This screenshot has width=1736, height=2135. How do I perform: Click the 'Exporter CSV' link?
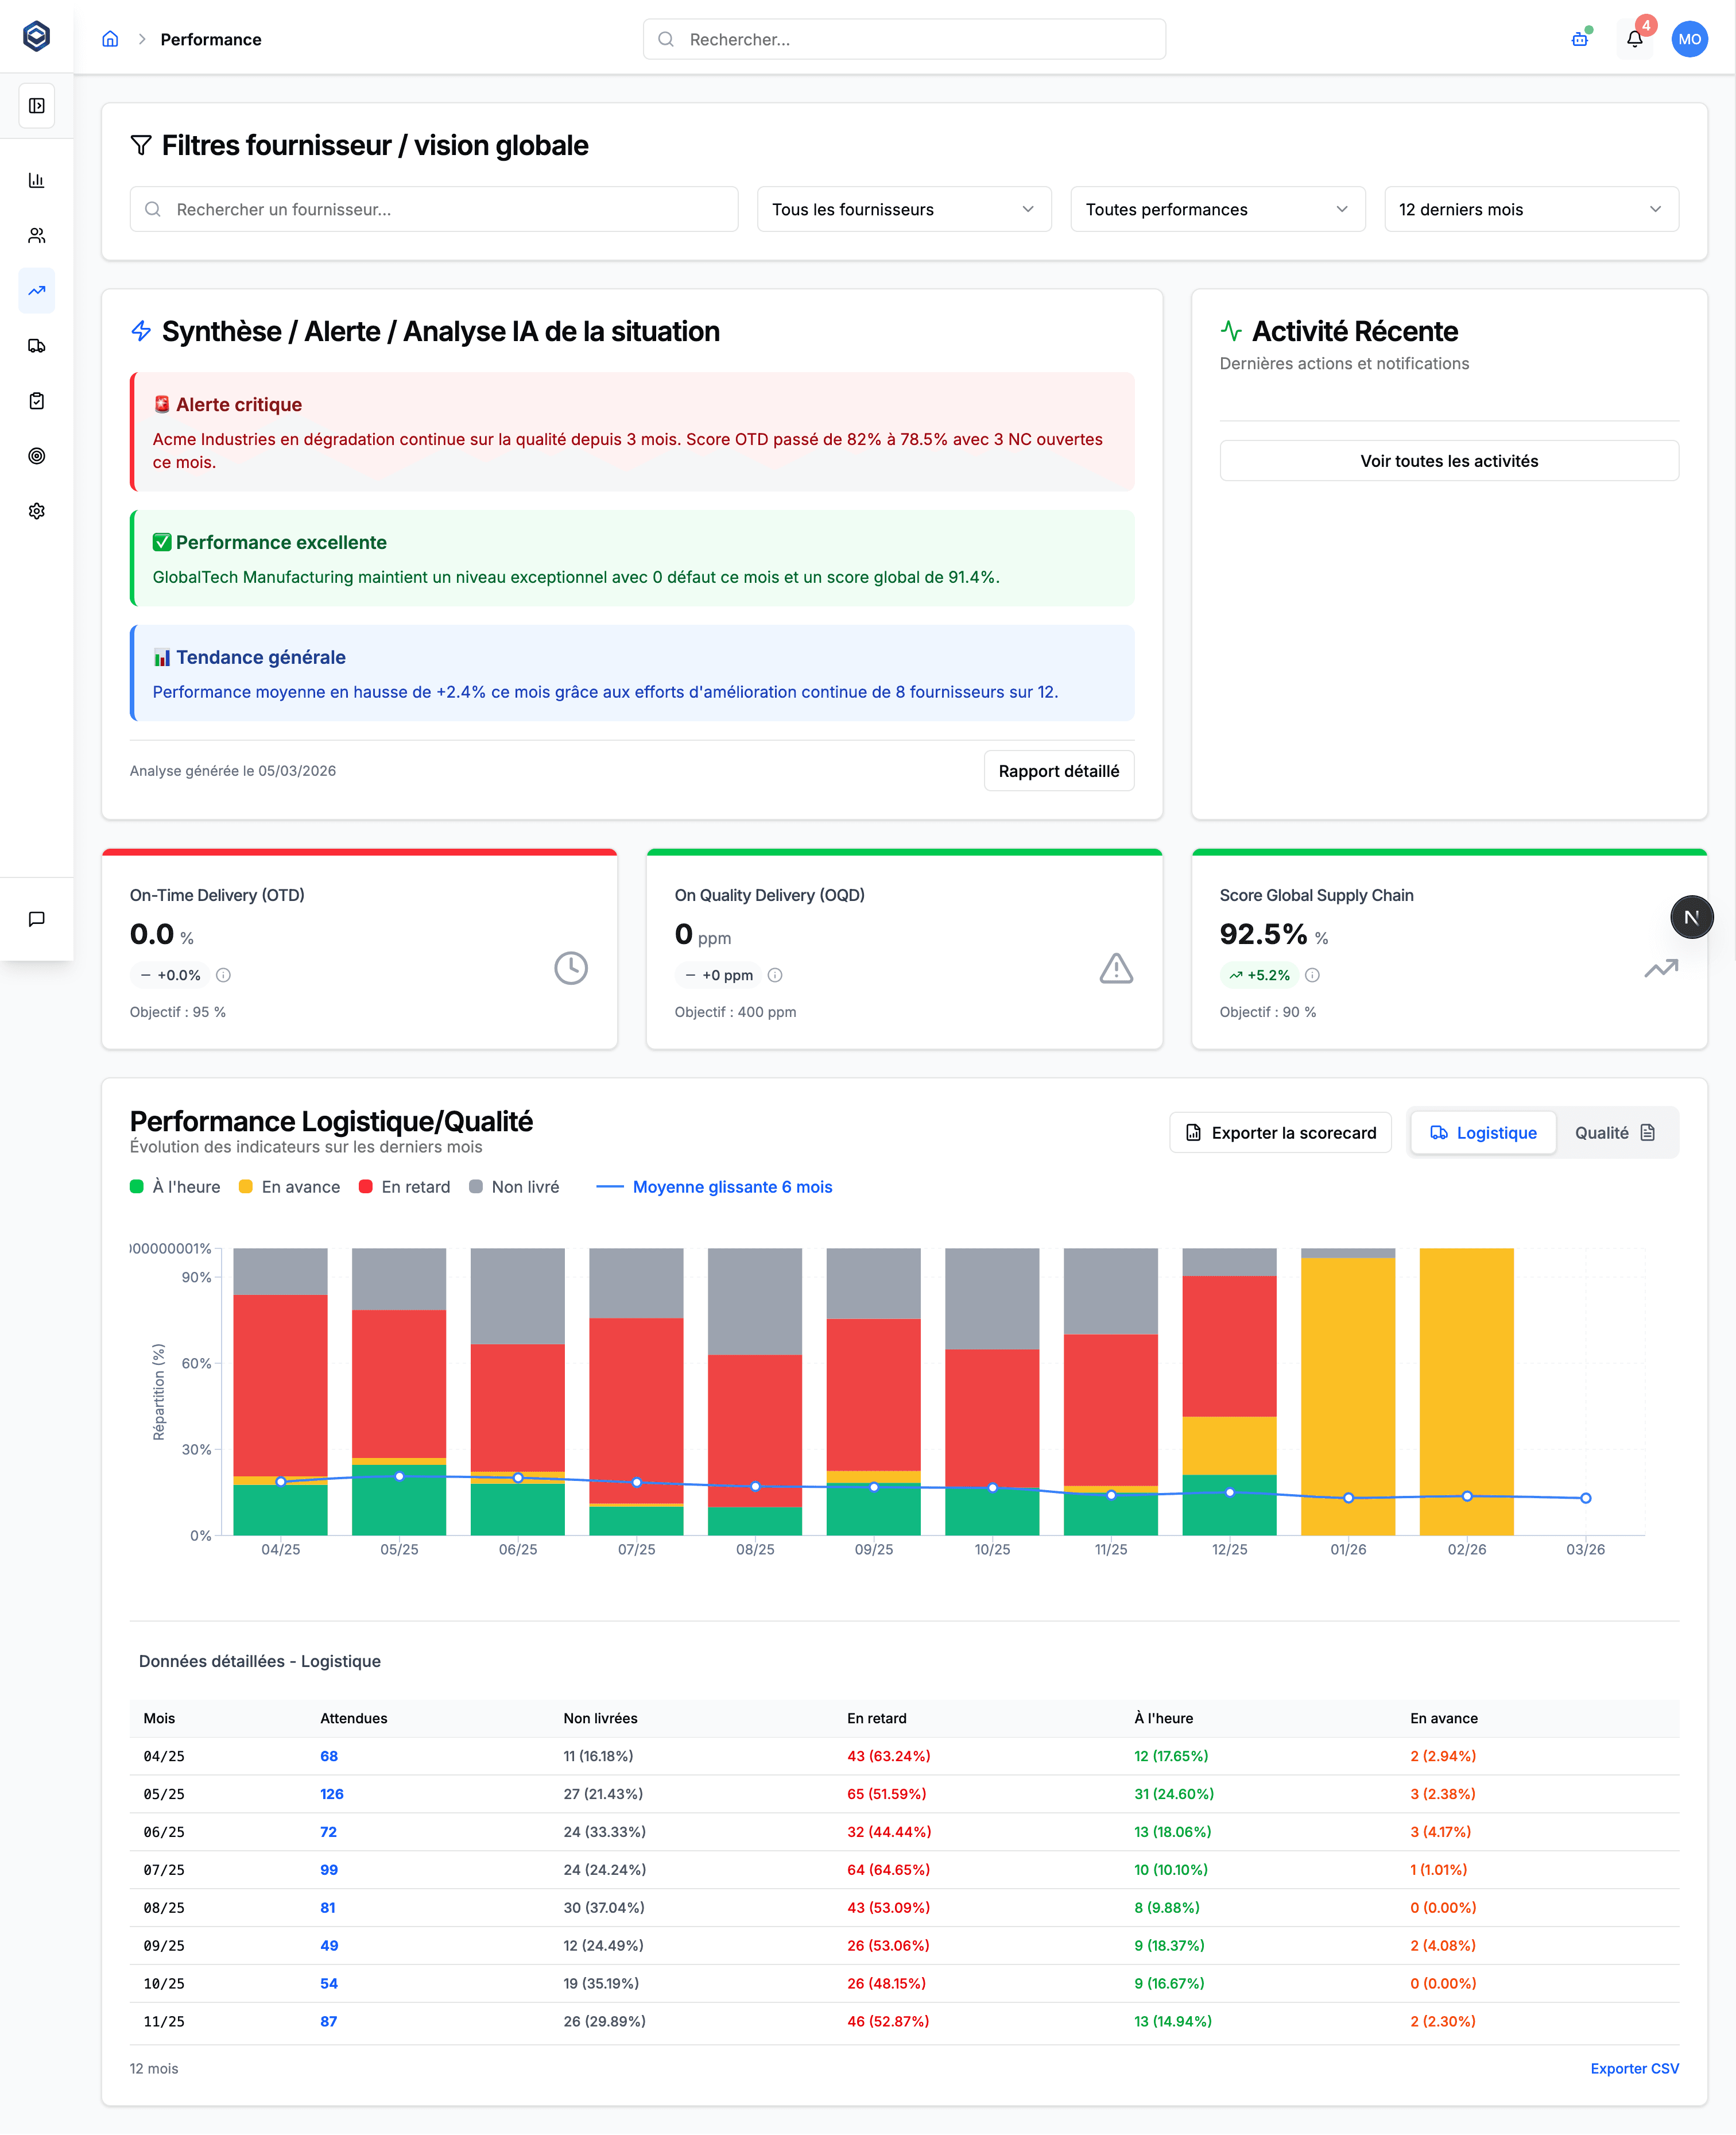coord(1634,2068)
